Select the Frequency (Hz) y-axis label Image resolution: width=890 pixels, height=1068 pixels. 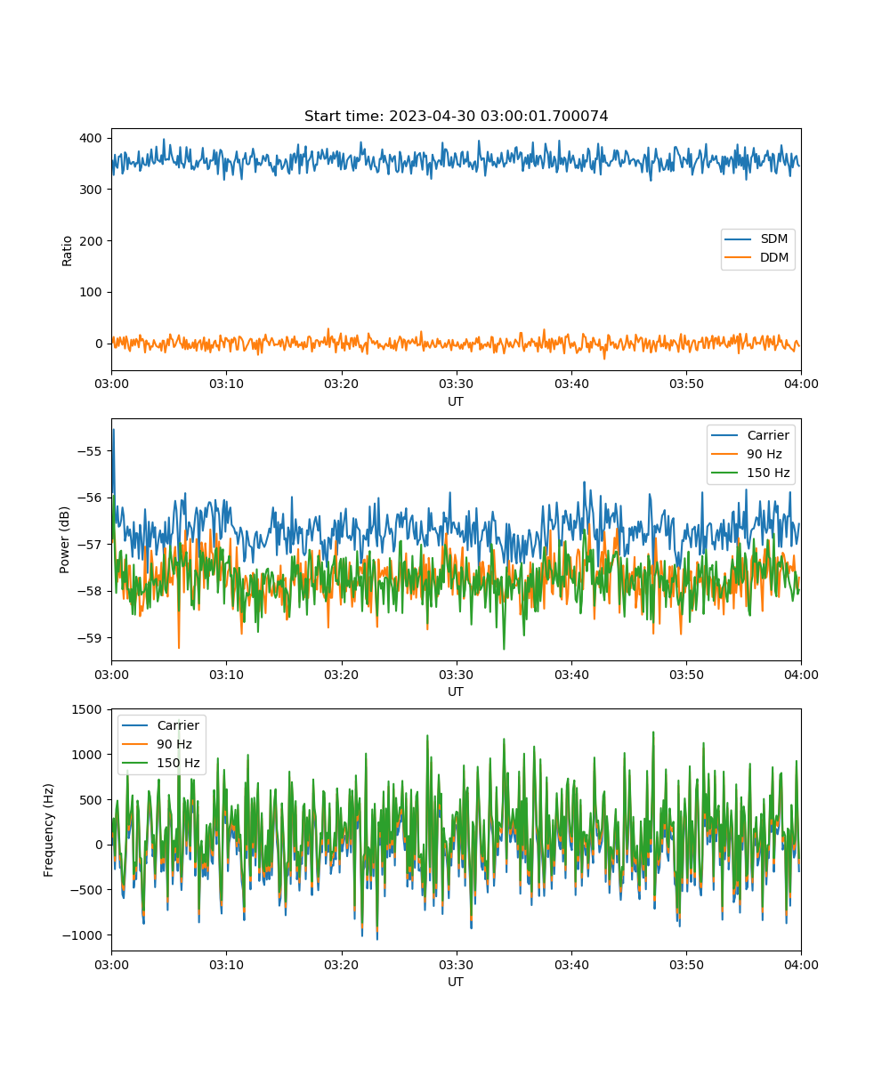pos(49,829)
